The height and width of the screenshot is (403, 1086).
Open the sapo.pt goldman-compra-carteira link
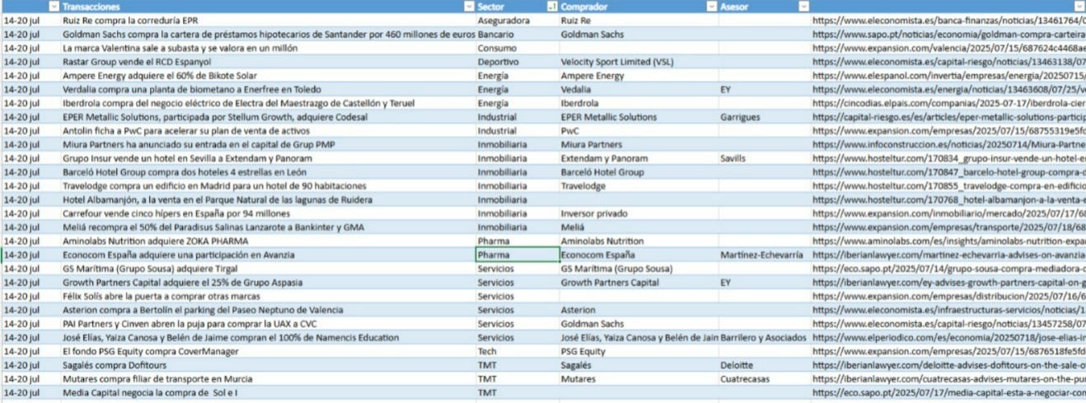pyautogui.click(x=948, y=35)
